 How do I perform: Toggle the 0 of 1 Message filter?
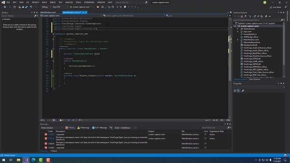[x=100, y=128]
